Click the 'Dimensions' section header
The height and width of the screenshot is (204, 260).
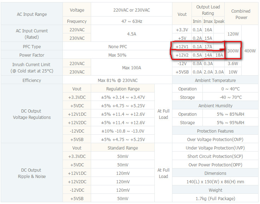point(215,173)
